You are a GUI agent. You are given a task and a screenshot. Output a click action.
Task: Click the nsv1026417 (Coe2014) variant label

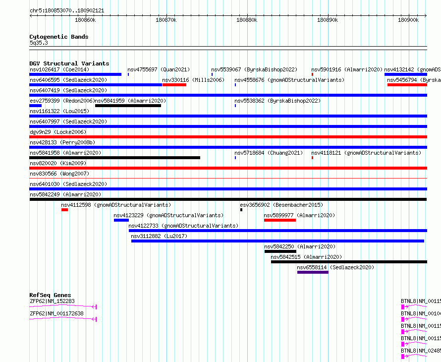coord(59,69)
